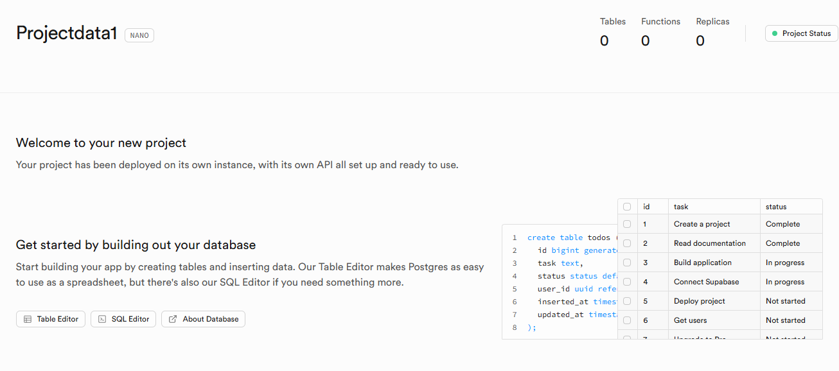The image size is (839, 371).
Task: Toggle the checkbox beside 'Build application'
Action: [627, 263]
